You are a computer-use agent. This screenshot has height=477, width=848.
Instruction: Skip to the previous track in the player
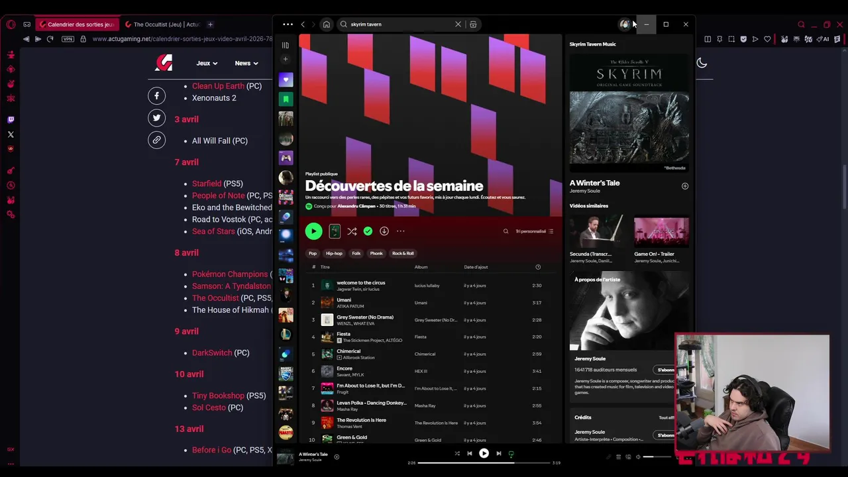tap(470, 454)
